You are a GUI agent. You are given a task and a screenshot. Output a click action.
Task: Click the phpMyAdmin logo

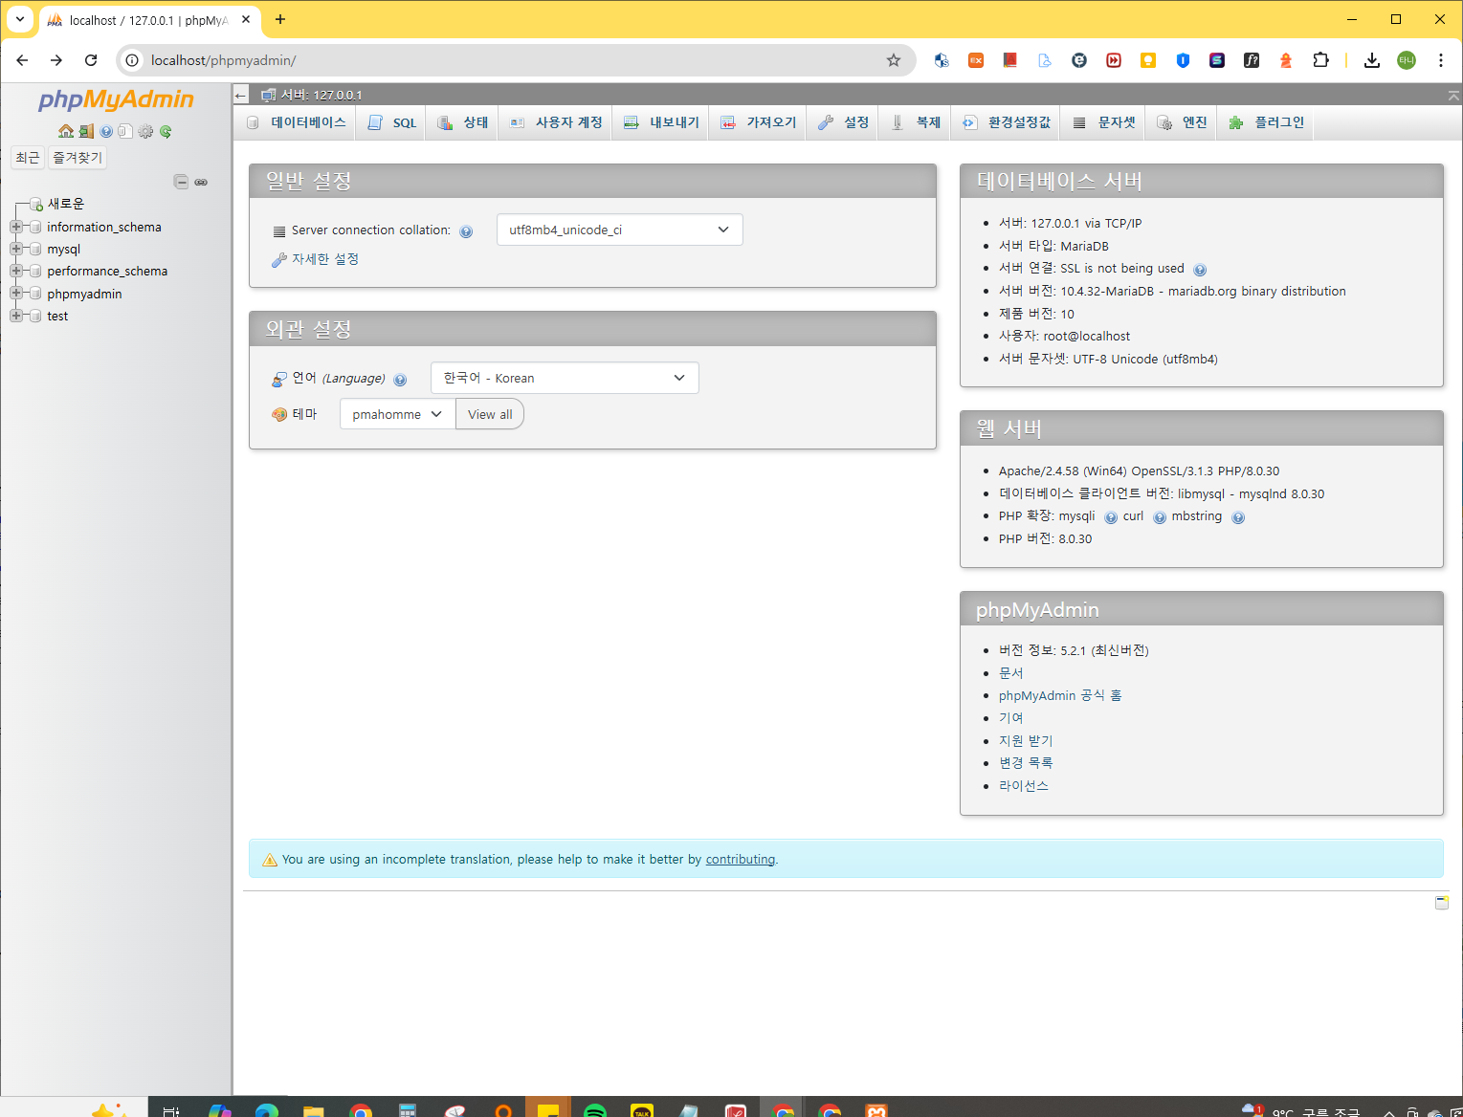click(116, 99)
